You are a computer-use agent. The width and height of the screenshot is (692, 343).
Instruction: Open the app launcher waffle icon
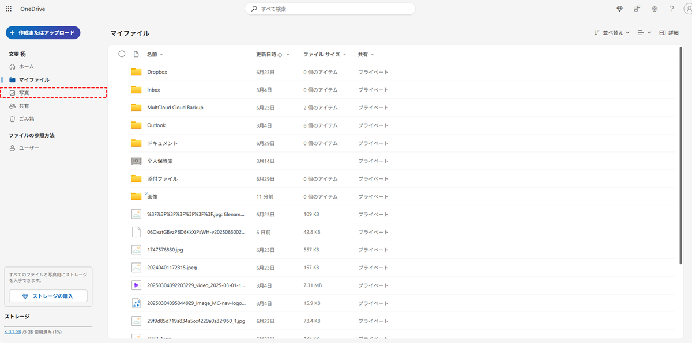pyautogui.click(x=9, y=9)
